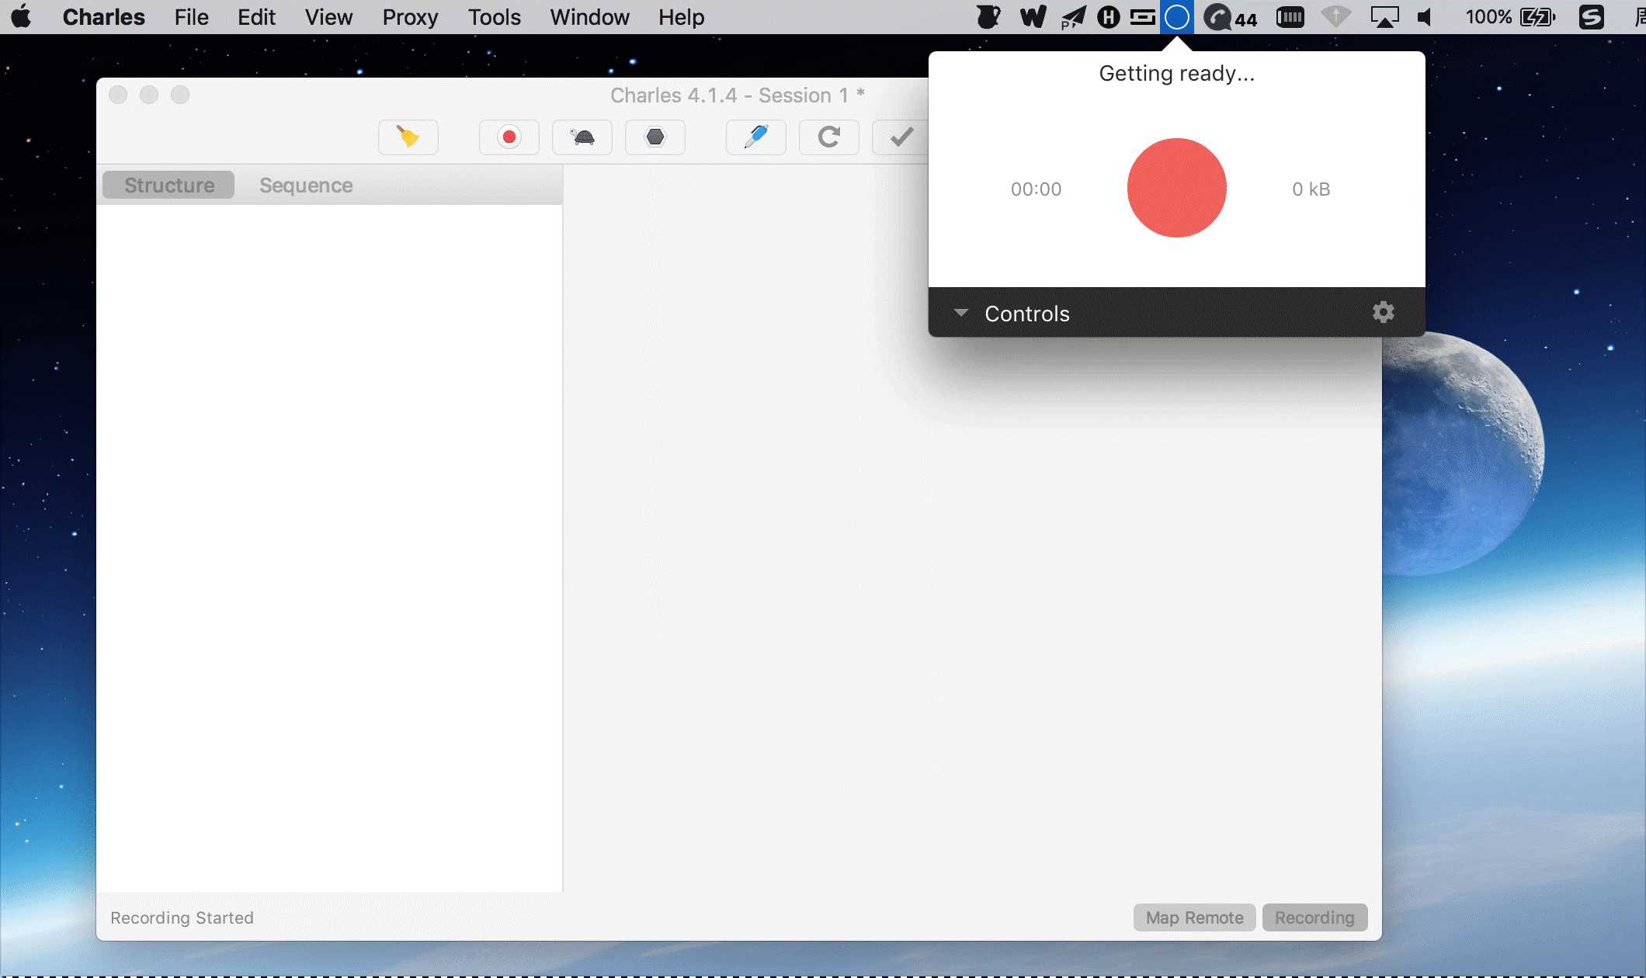Click the Controls label in recorder popup
Screen dimensions: 1646x978
click(x=1026, y=313)
